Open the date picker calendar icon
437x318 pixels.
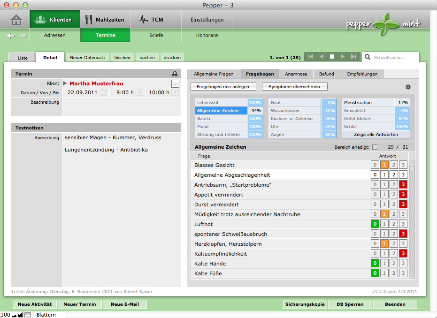103,93
